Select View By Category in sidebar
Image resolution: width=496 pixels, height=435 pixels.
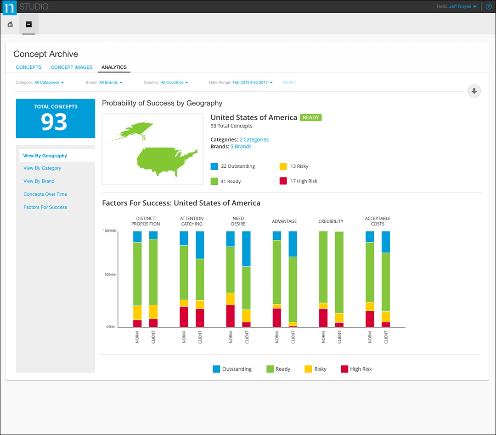(42, 168)
